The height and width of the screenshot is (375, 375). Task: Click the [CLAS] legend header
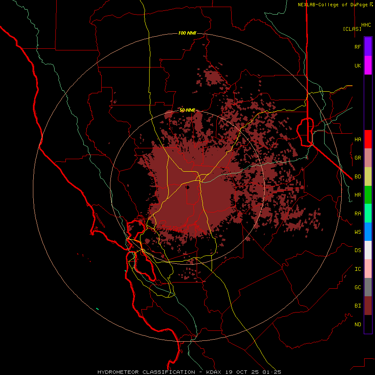coord(352,29)
